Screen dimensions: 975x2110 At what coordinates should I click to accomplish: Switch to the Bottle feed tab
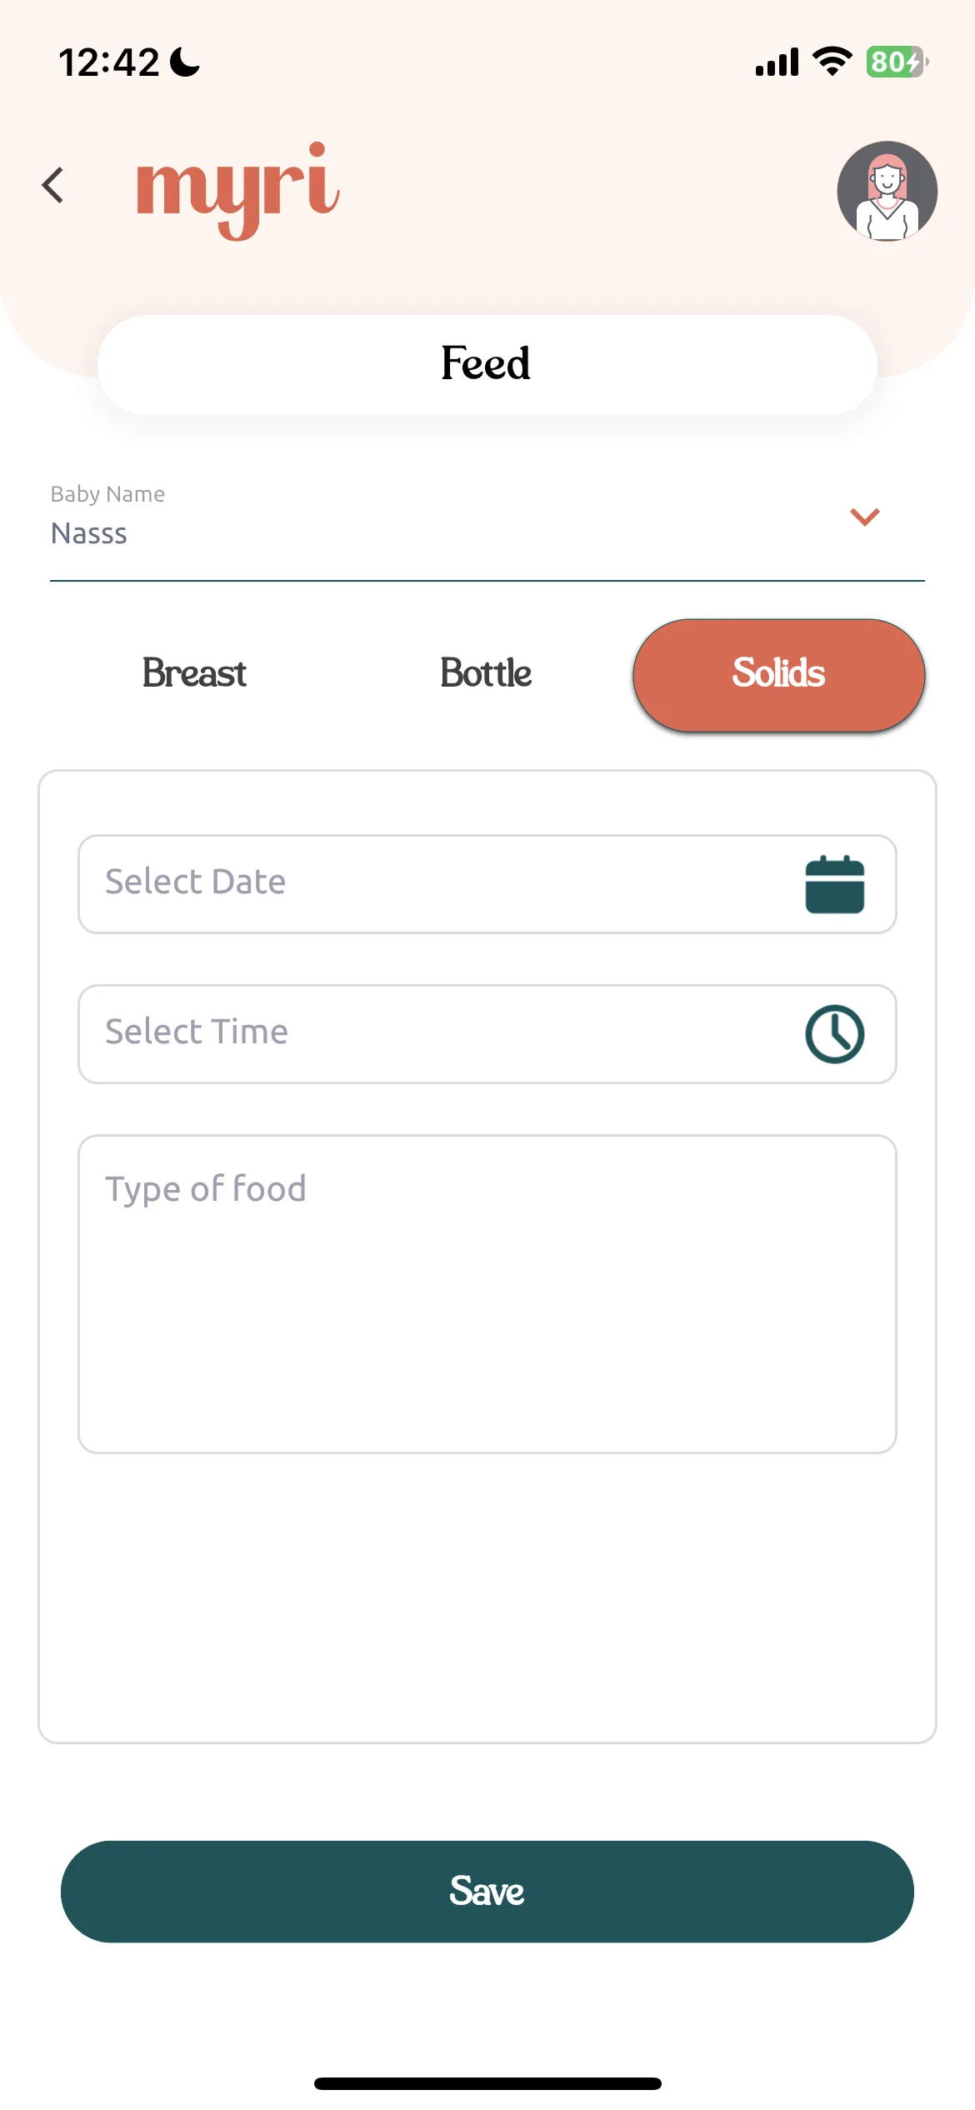pos(486,673)
